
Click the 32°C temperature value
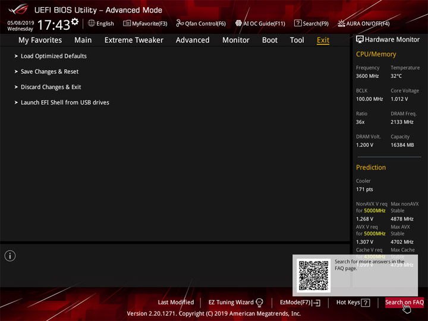pos(396,76)
